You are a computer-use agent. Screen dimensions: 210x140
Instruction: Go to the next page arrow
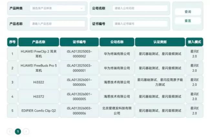click(26, 132)
